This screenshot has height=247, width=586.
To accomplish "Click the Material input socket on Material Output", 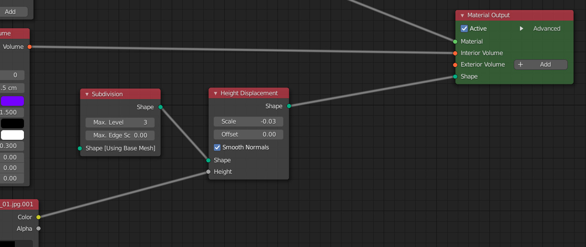I will click(x=455, y=42).
